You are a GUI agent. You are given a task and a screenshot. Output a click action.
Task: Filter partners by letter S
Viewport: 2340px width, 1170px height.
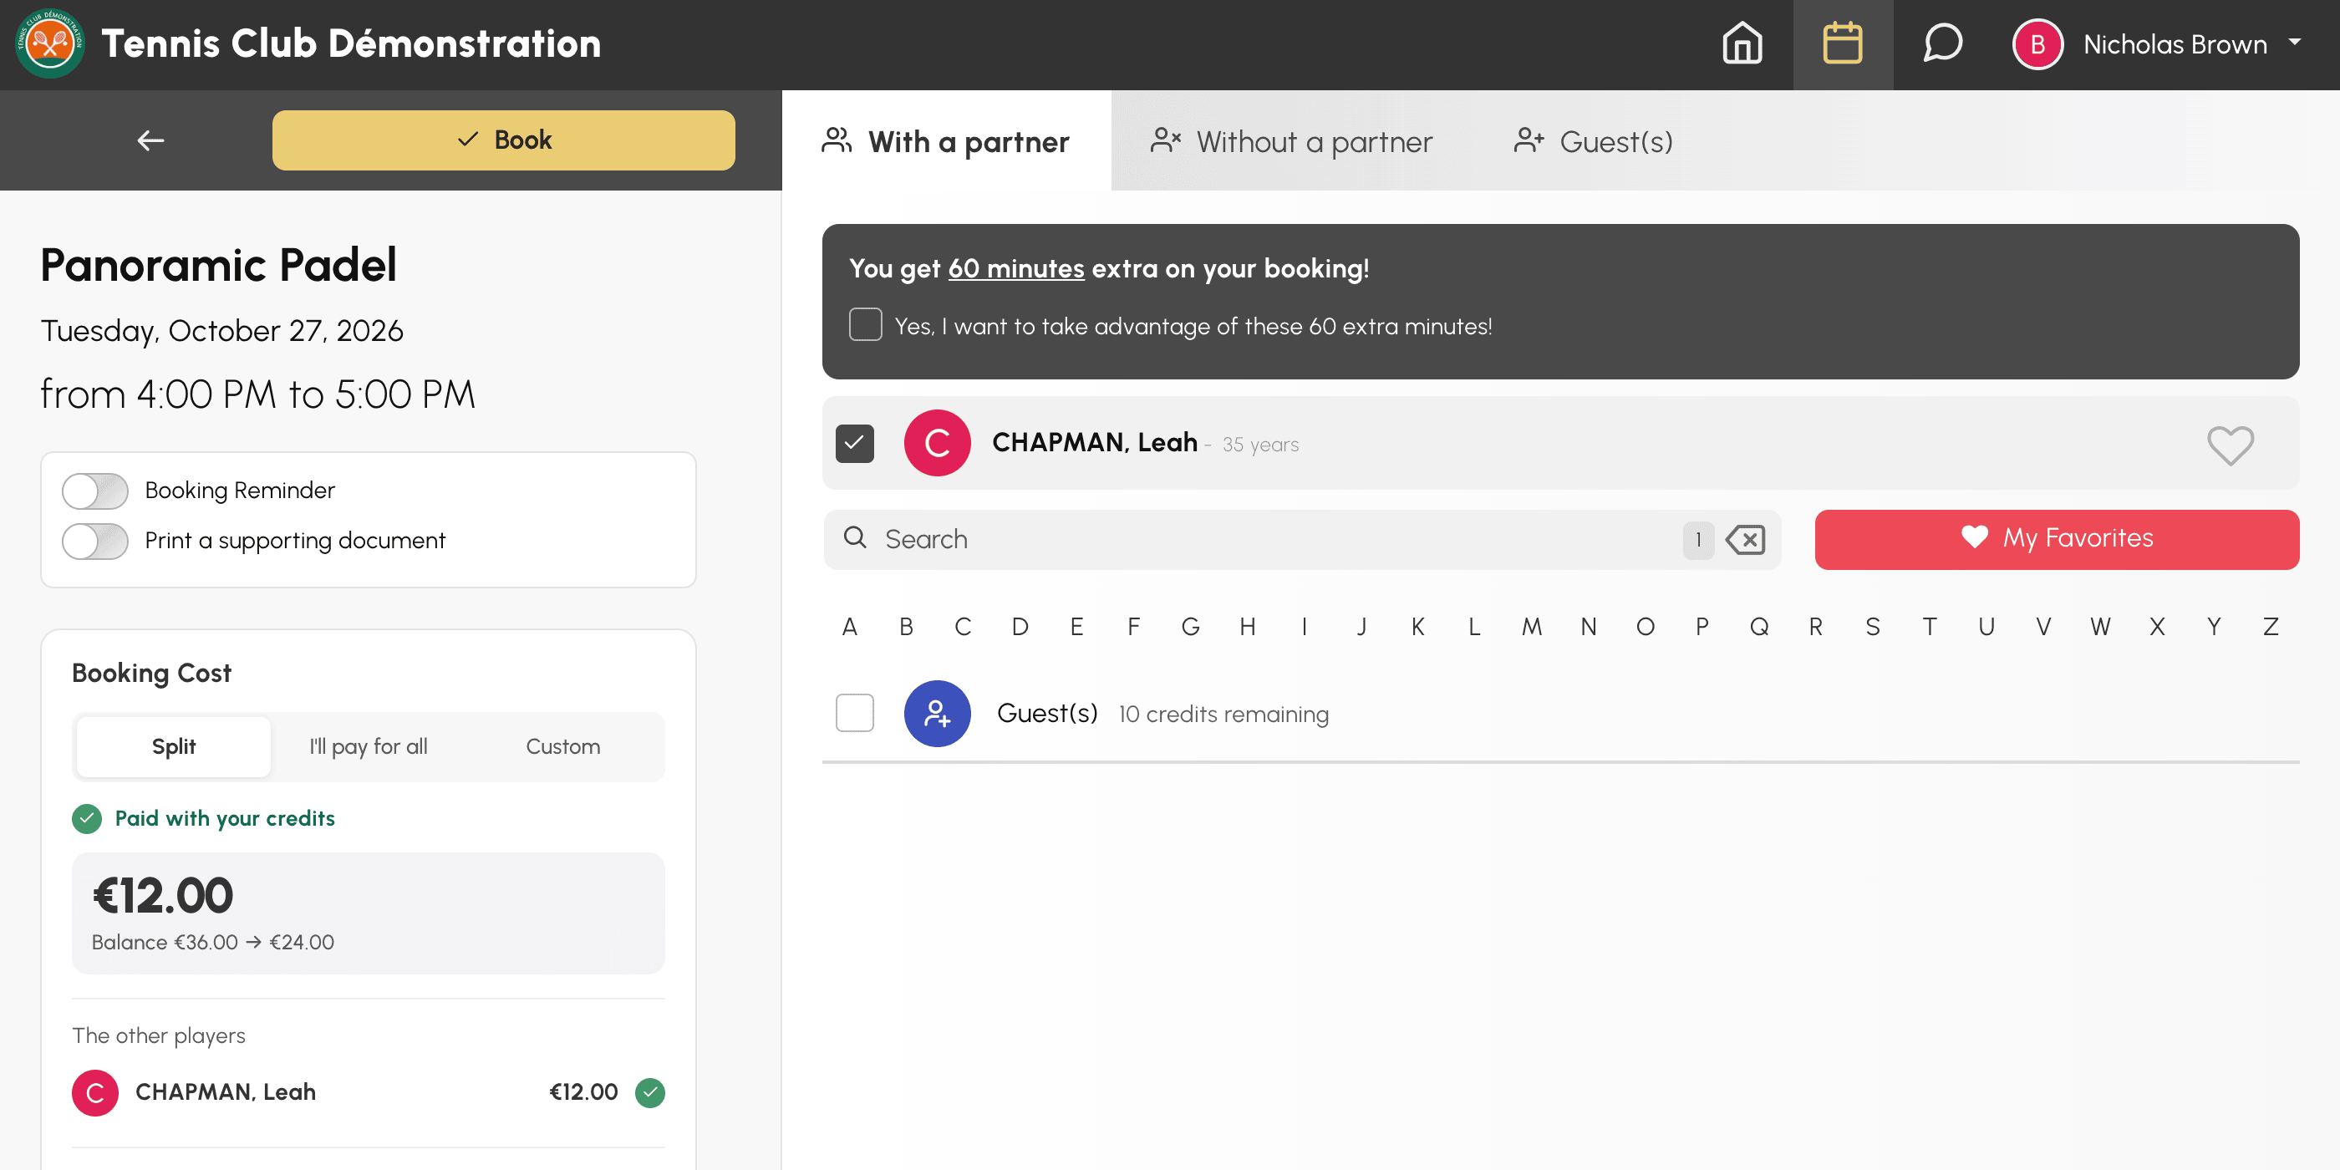pyautogui.click(x=1872, y=627)
